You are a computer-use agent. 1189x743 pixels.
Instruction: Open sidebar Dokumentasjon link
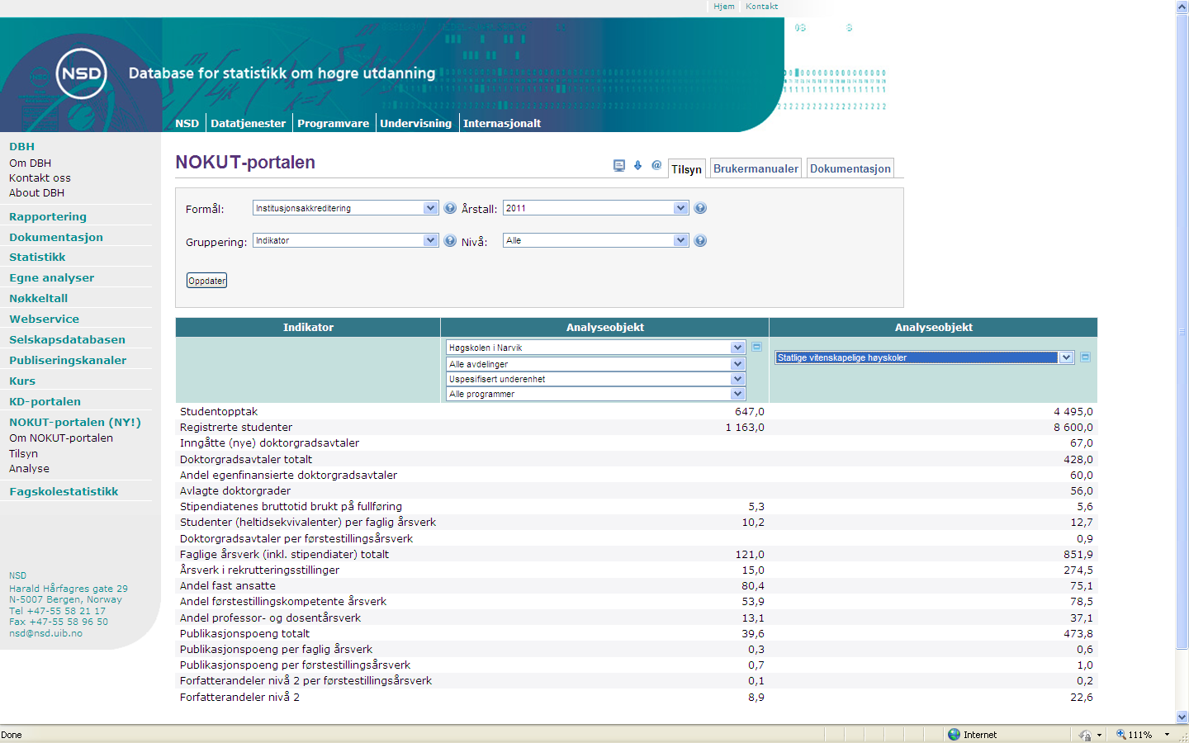[x=56, y=238]
